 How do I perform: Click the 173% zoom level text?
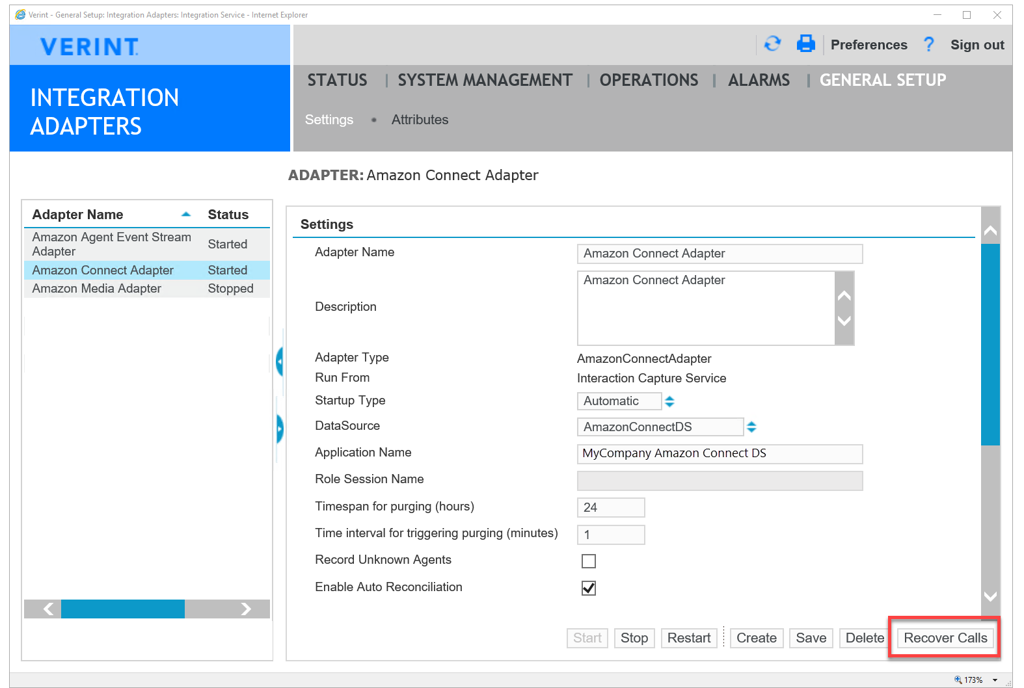(x=973, y=680)
